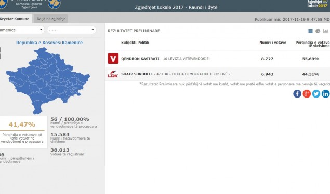
Task: Select the Shaip Surdulli result row
Action: (217, 74)
